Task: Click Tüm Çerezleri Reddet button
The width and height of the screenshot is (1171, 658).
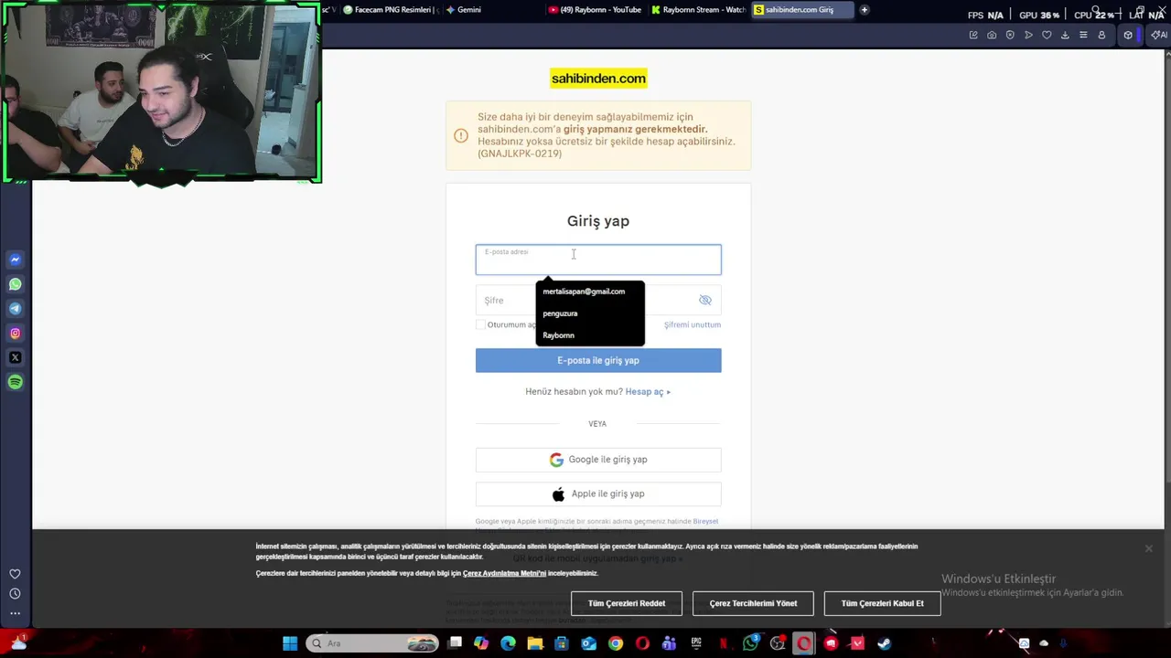Action: 627,603
